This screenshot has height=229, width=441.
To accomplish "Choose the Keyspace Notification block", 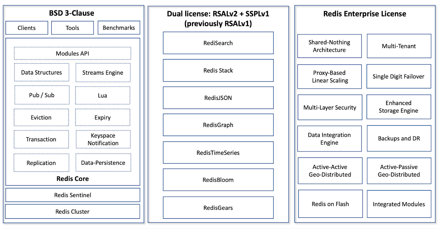I will point(103,139).
